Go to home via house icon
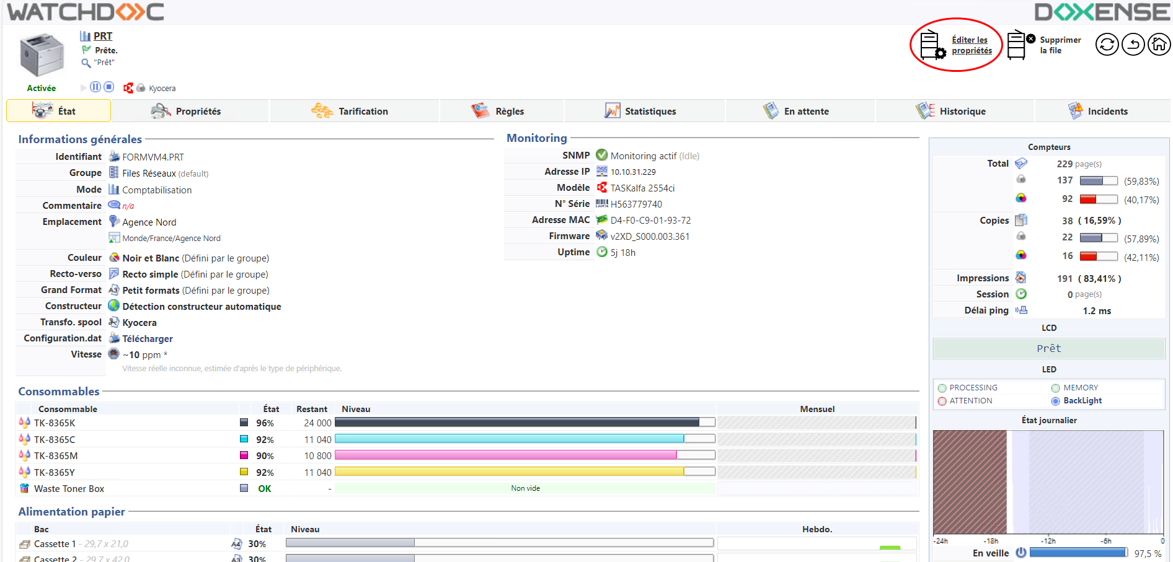 pyautogui.click(x=1159, y=45)
